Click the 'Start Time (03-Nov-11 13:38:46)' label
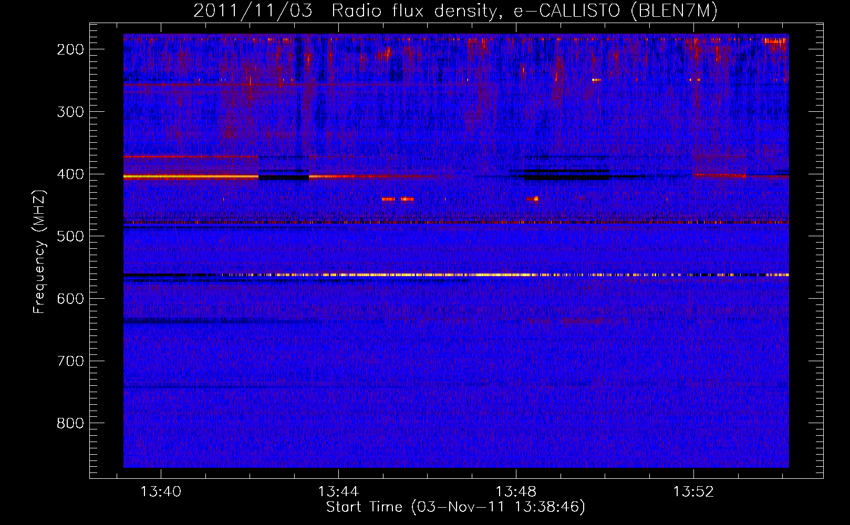The width and height of the screenshot is (850, 525). click(455, 507)
